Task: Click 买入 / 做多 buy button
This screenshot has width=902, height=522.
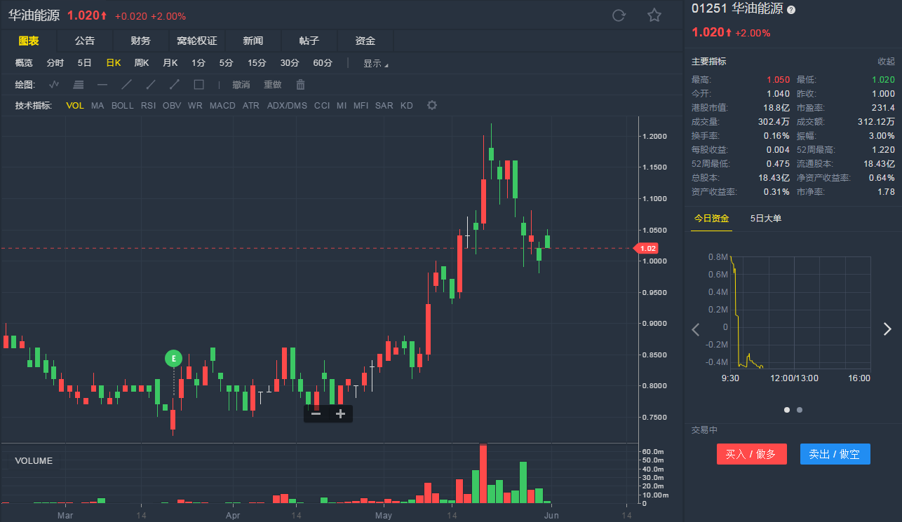Action: 751,454
